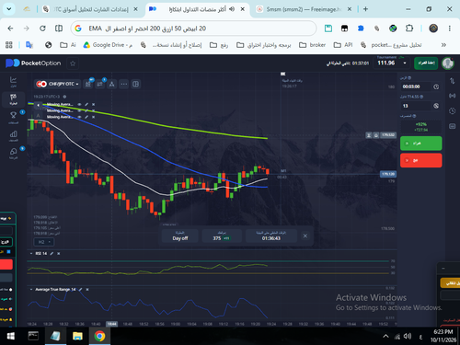This screenshot has width=460, height=345.
Task: Click the PocketOption logo
Action: tap(33, 63)
